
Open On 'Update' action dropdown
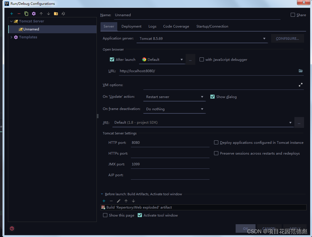[x=175, y=97]
